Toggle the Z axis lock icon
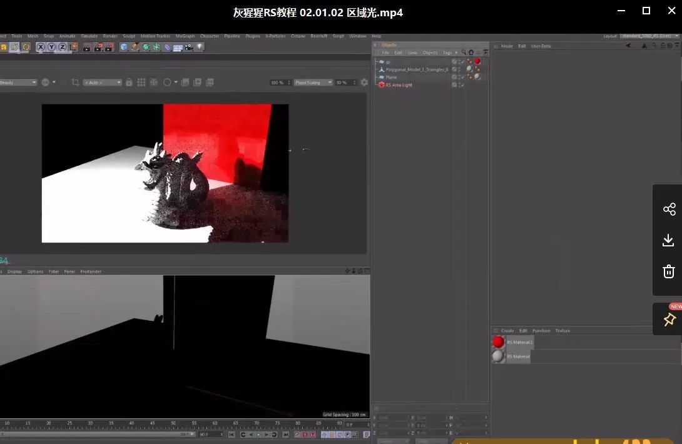Image resolution: width=682 pixels, height=444 pixels. 63,47
